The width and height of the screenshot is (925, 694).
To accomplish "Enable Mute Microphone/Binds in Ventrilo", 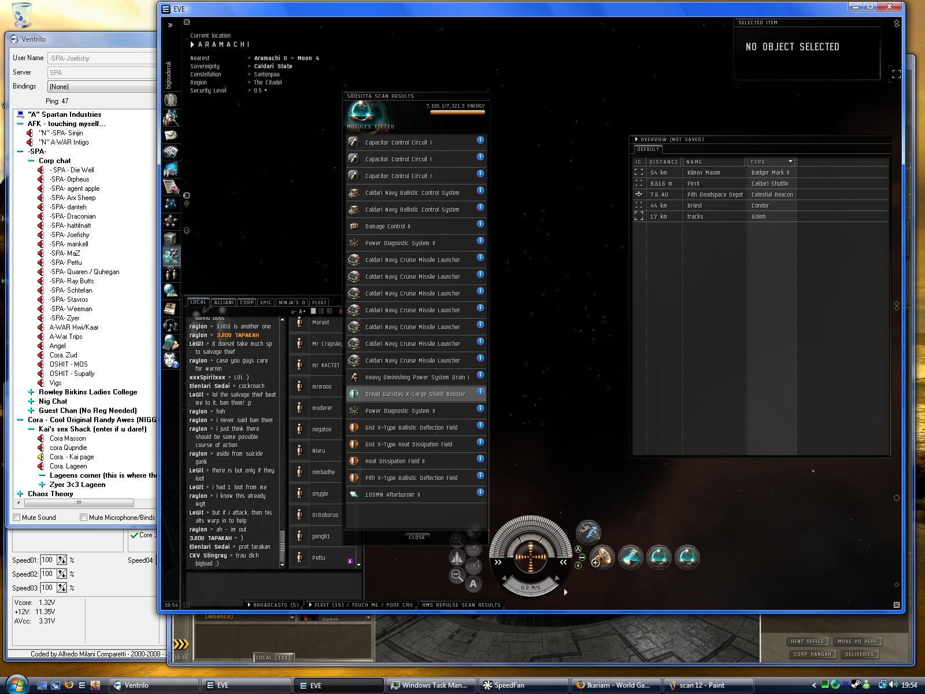I will (x=83, y=518).
